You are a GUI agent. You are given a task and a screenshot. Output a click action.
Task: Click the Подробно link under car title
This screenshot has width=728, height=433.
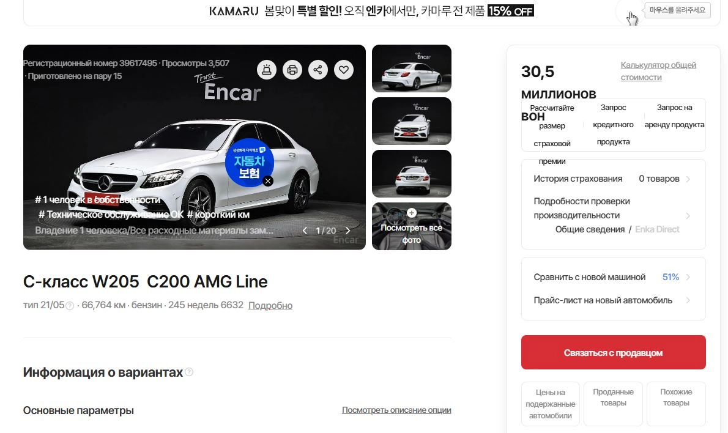[270, 305]
